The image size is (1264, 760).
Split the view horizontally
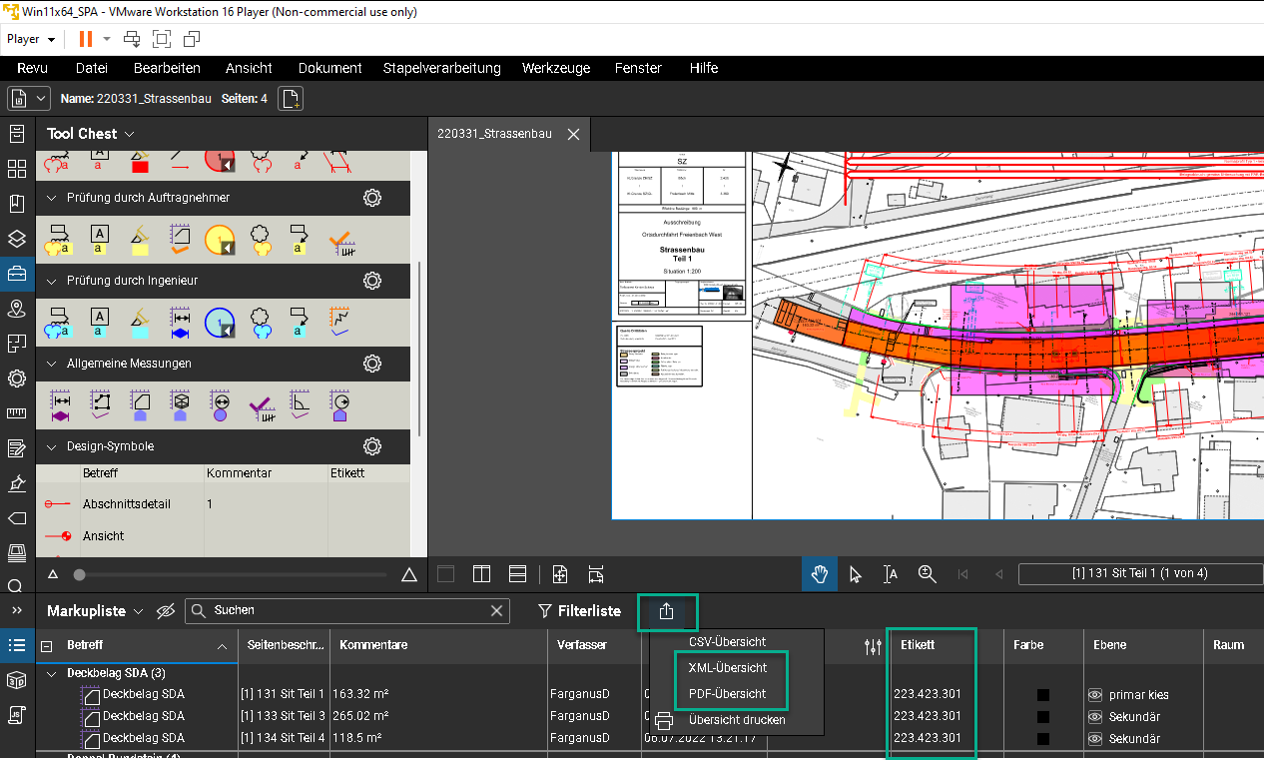pos(517,574)
